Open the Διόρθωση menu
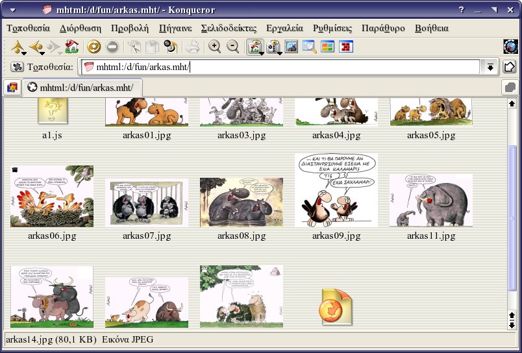Screen dimensions: 522x353 coord(81,29)
